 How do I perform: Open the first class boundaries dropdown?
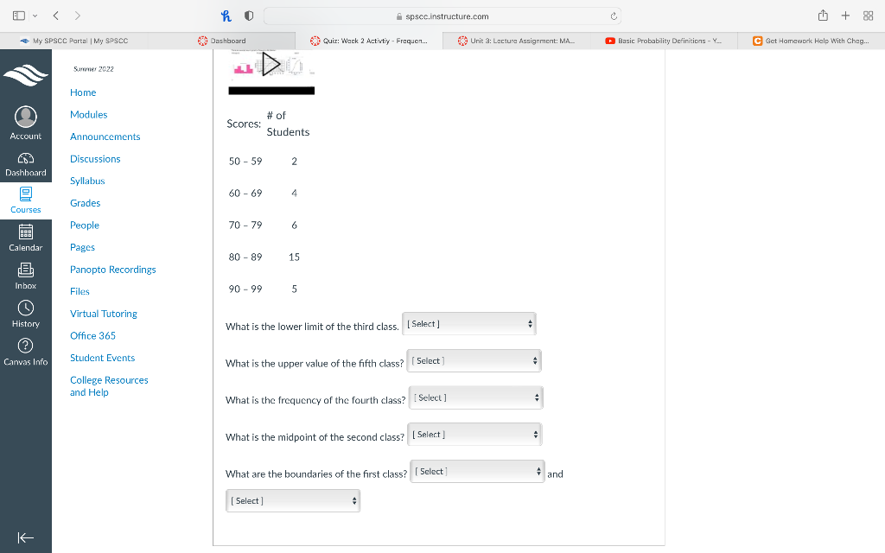477,471
